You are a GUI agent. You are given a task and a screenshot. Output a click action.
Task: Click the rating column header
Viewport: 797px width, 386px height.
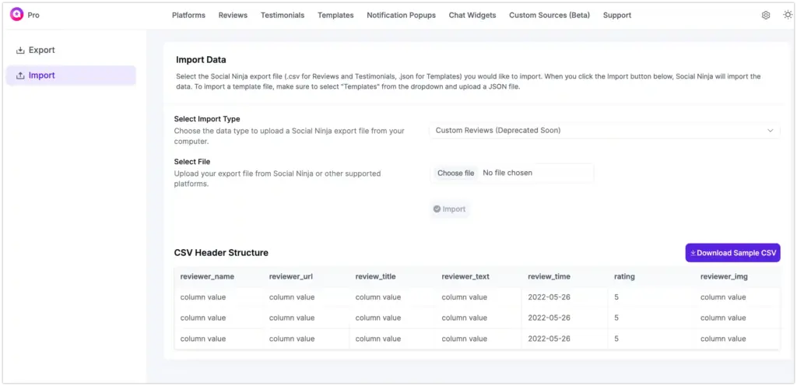[624, 276]
